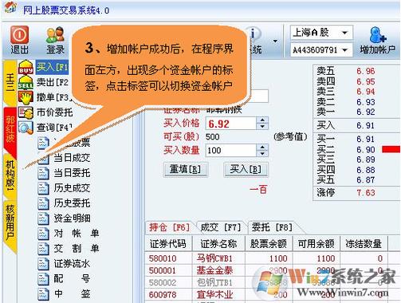
Task: Click document icon beside 历史成交
Action: click(x=43, y=188)
